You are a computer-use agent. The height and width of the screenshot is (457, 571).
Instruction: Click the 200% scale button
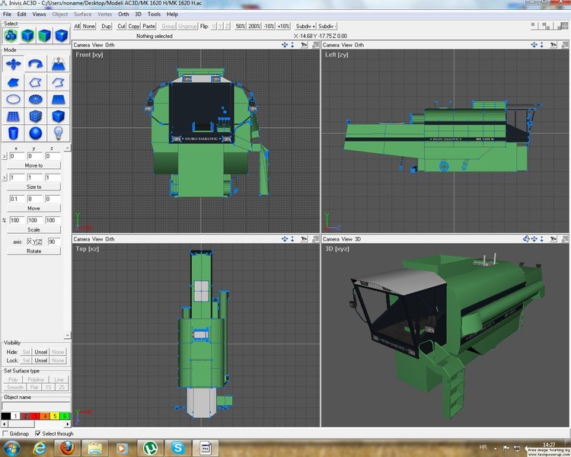click(254, 26)
